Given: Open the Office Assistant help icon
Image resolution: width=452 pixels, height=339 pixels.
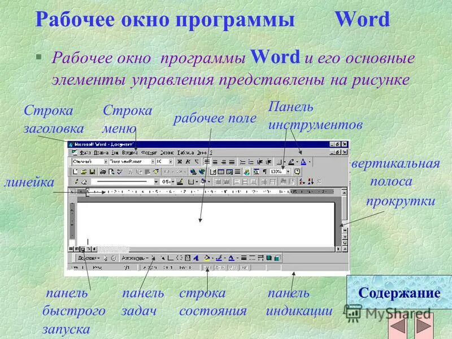Looking at the screenshot, I should 297,172.
